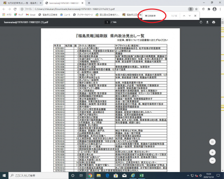Open the Chrome extensions puzzle icon

209,9
